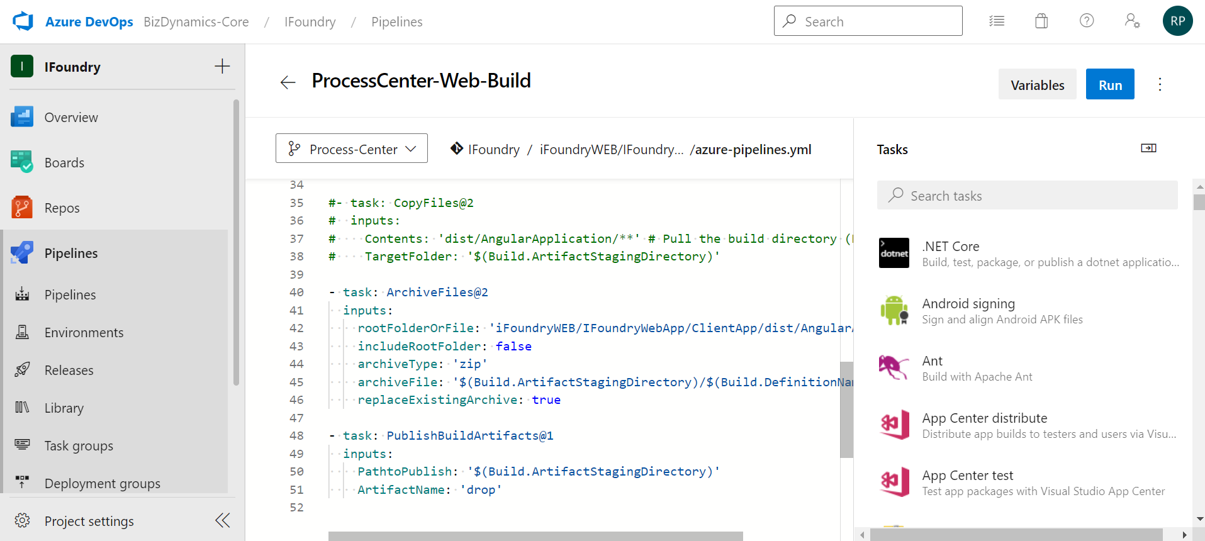Collapse the Tasks panel icon
1205x541 pixels.
[x=1148, y=148]
